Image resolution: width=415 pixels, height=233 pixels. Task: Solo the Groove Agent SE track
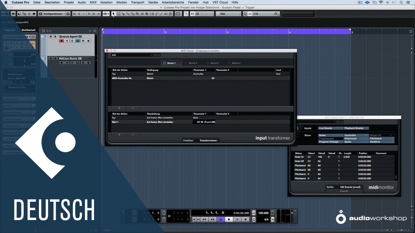pos(55,37)
